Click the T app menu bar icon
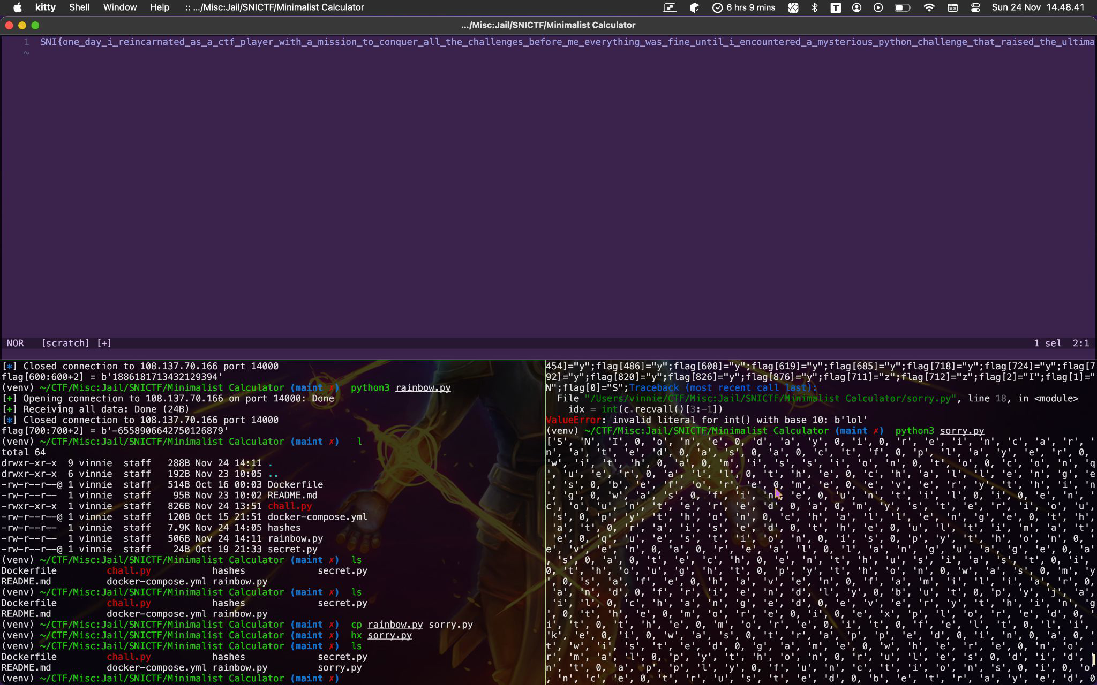 tap(836, 7)
